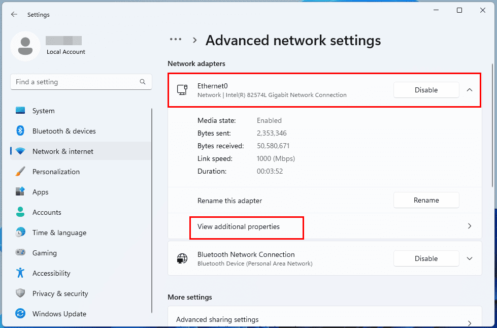Click the Windows Update arrows icon
497x328 pixels.
(x=20, y=313)
